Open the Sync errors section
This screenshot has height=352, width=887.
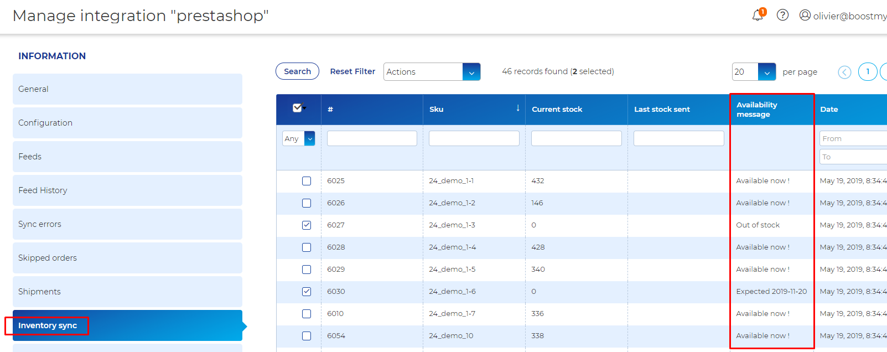click(x=127, y=224)
